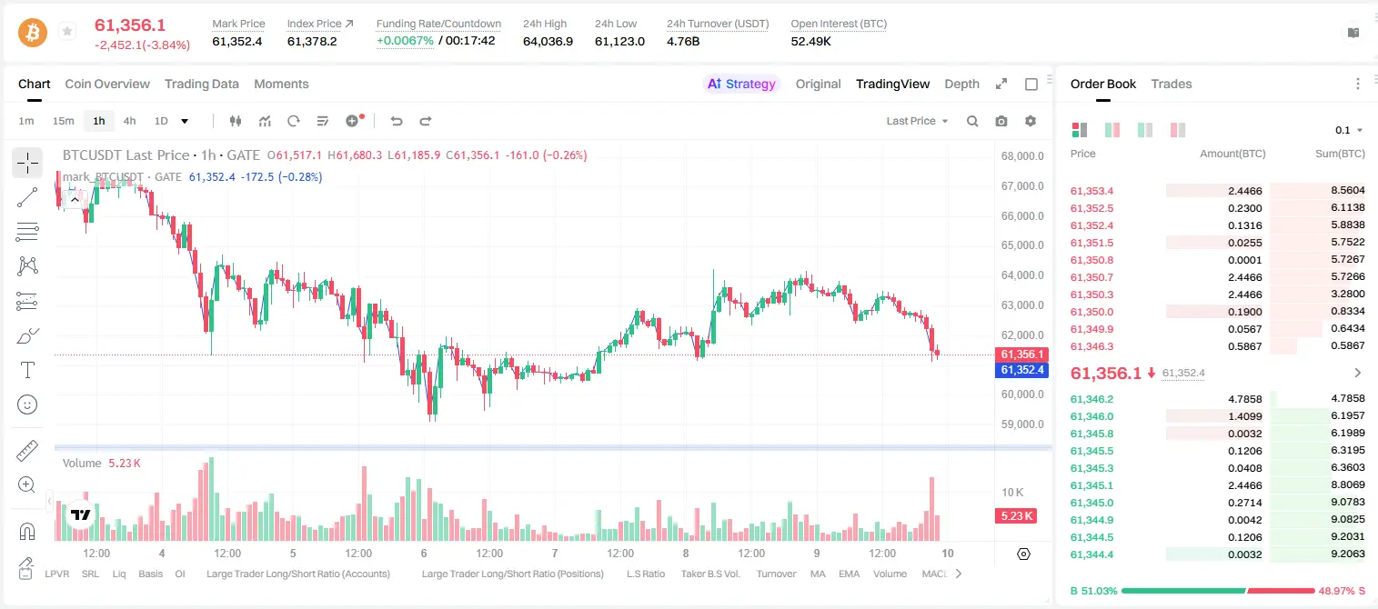Image resolution: width=1378 pixels, height=609 pixels.
Task: Search symbols with the magnifier icon
Action: tap(972, 121)
